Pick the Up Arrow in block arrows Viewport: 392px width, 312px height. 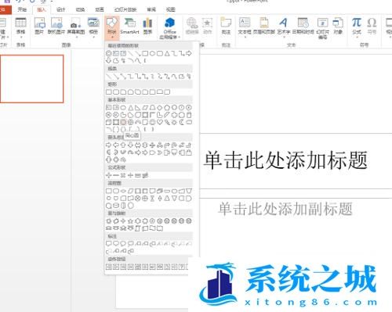click(123, 145)
